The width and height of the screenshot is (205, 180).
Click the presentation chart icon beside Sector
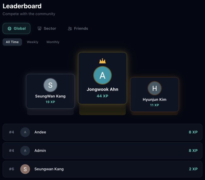point(39,29)
